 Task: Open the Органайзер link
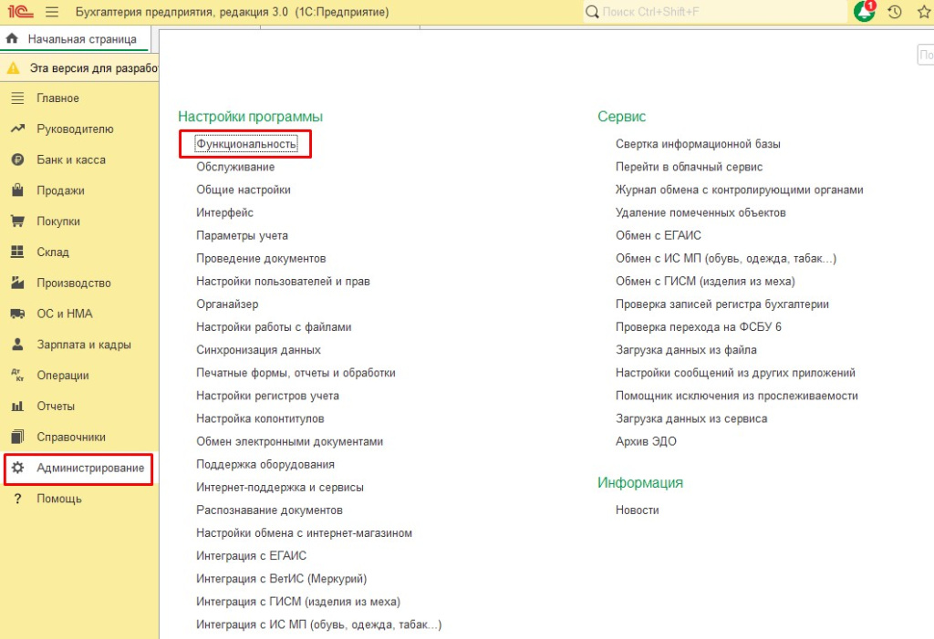coord(227,304)
